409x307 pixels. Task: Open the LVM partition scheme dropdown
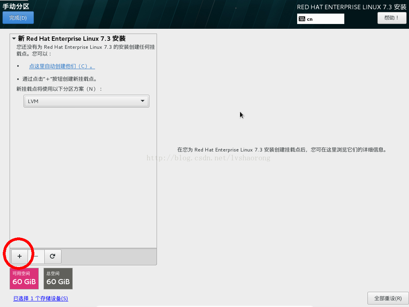(86, 101)
